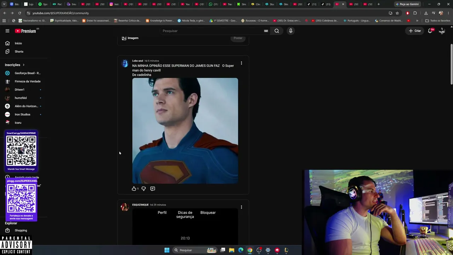Switch to the WhatsApp tab
The width and height of the screenshot is (453, 255).
pyautogui.click(x=213, y=4)
